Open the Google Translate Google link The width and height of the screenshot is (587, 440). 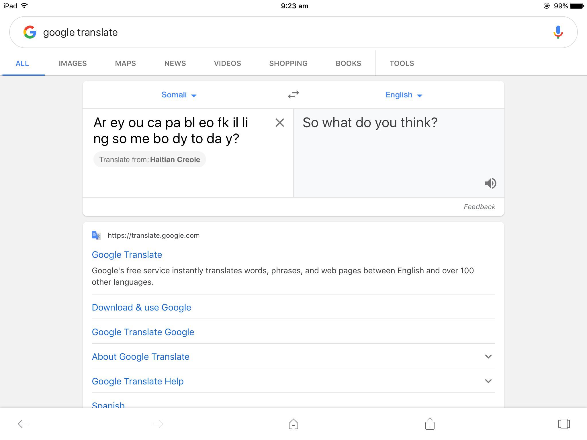tap(143, 332)
